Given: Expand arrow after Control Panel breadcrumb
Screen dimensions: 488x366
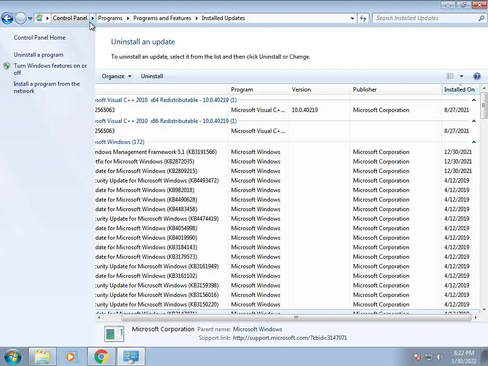Looking at the screenshot, I should click(x=92, y=18).
